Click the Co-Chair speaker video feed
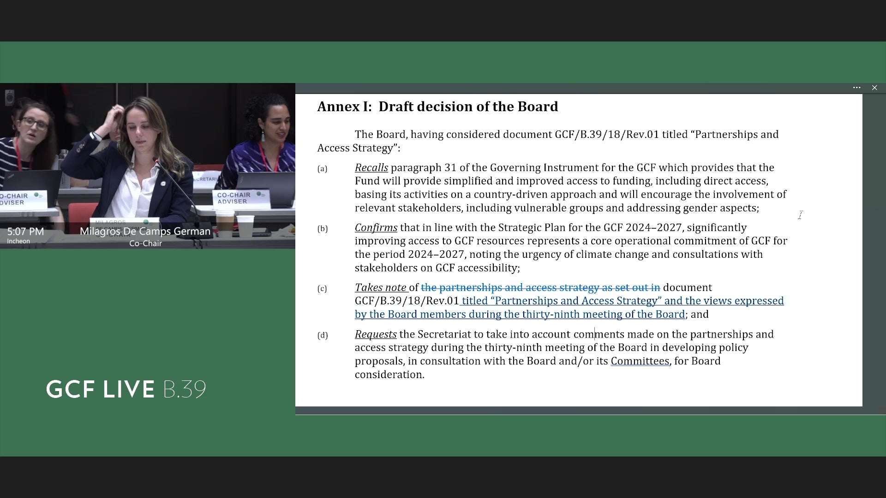The height and width of the screenshot is (498, 886). 148,166
